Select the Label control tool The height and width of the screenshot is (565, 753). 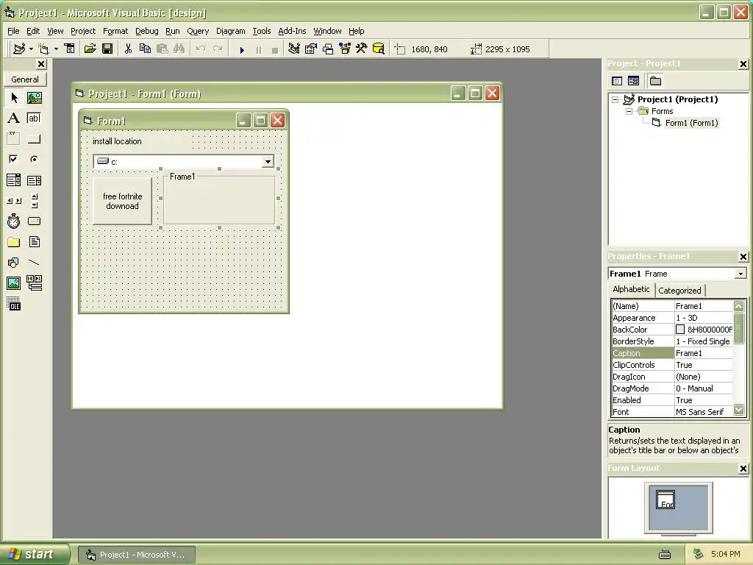click(13, 118)
